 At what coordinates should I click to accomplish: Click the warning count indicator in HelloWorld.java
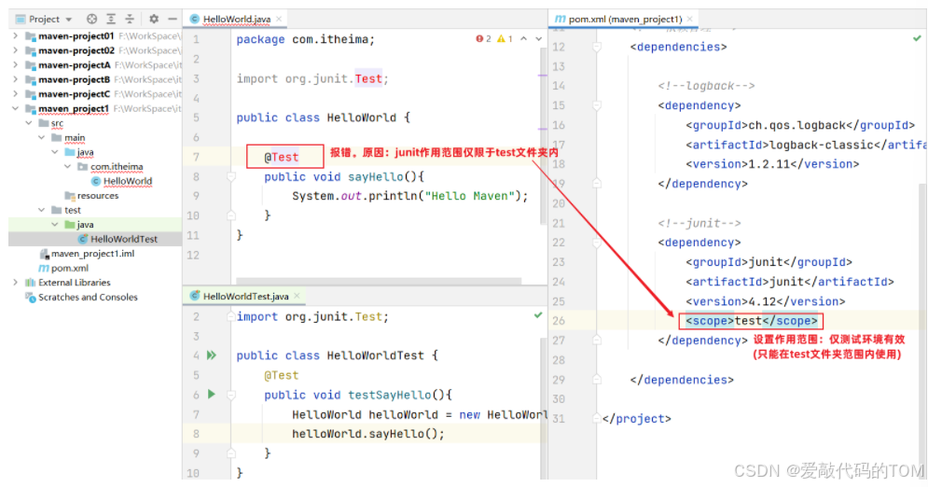(x=505, y=38)
